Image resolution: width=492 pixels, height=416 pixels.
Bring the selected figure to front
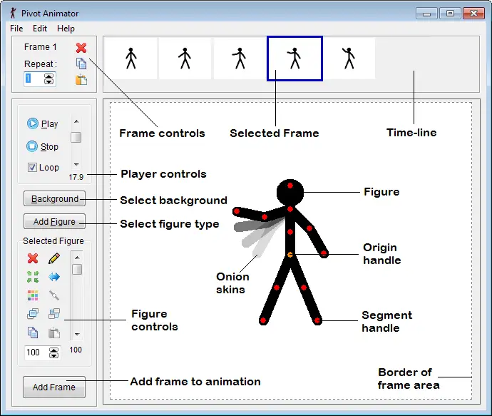33,314
